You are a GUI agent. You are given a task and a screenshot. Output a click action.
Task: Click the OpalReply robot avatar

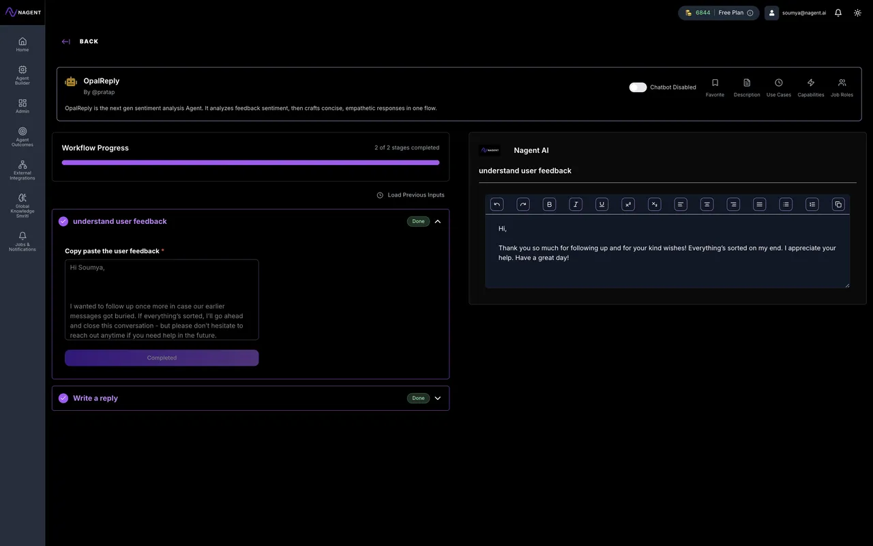point(71,82)
